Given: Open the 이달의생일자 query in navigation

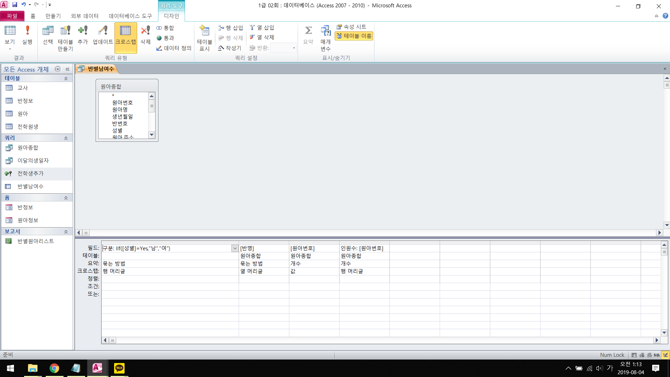Looking at the screenshot, I should pos(33,161).
